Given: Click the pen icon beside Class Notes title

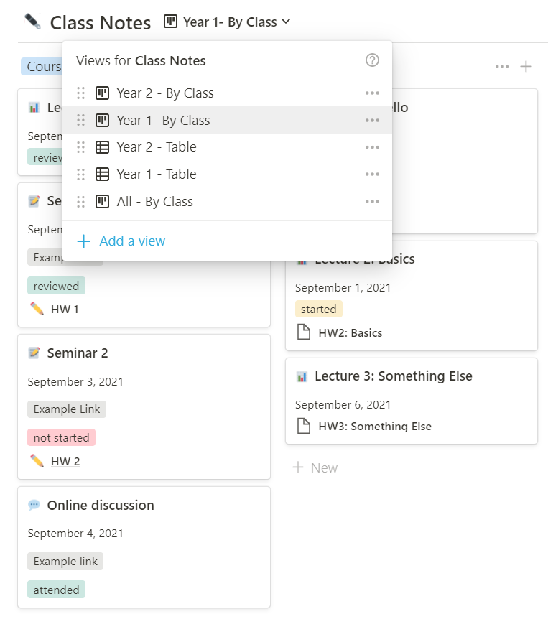Looking at the screenshot, I should [x=32, y=22].
